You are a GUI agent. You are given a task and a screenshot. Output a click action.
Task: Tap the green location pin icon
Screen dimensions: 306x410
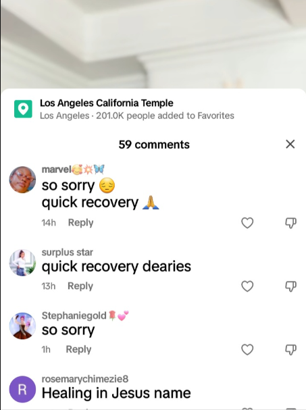pos(23,109)
